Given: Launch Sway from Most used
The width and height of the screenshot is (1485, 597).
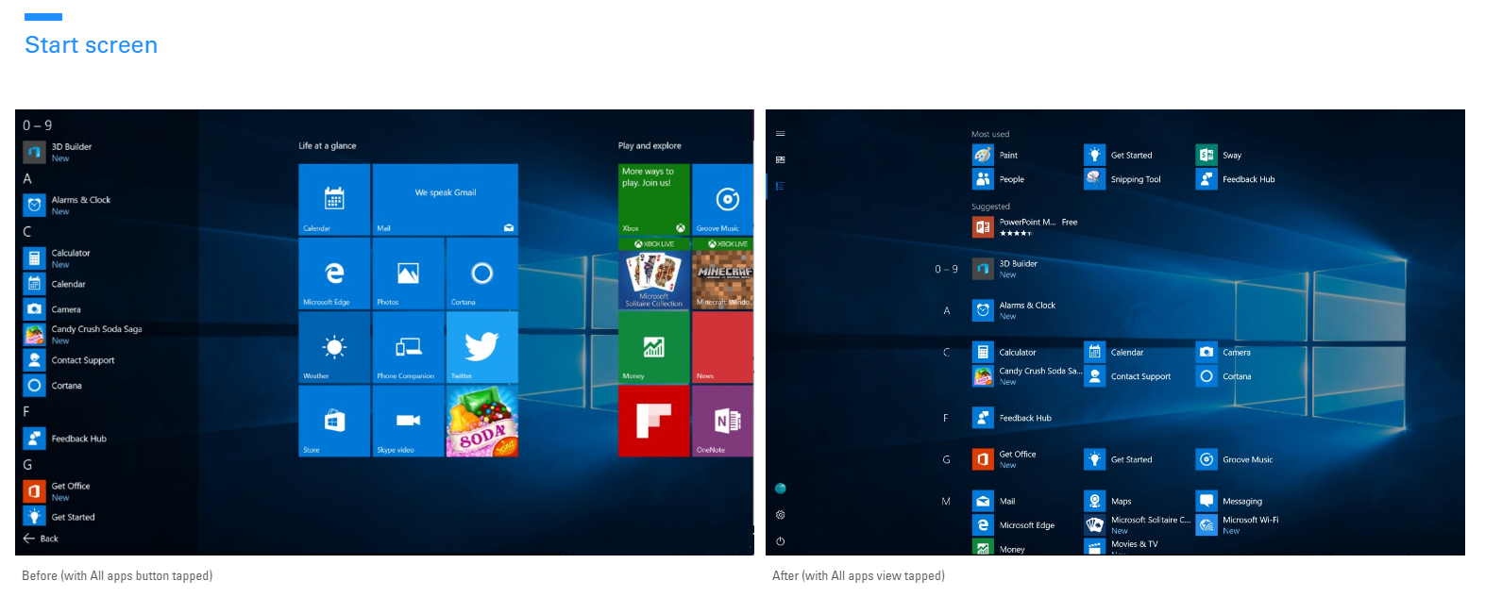Looking at the screenshot, I should point(1220,155).
